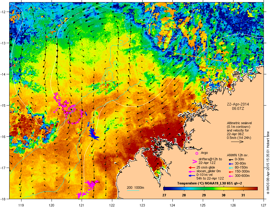Click the dark blue end of temperature colorbar
The width and height of the screenshot is (270, 208).
[165, 188]
